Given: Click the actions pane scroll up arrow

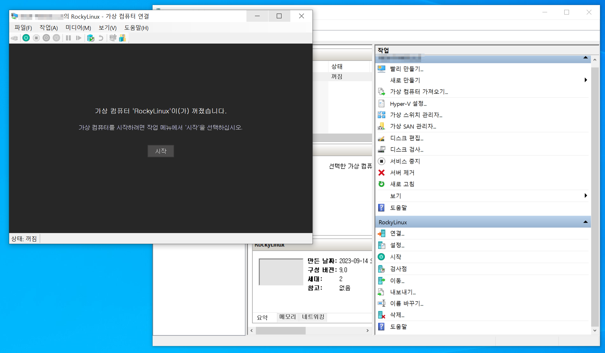Looking at the screenshot, I should [595, 60].
